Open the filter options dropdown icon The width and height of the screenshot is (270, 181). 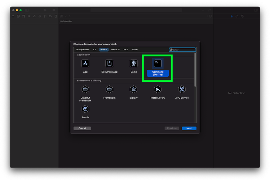(x=171, y=50)
